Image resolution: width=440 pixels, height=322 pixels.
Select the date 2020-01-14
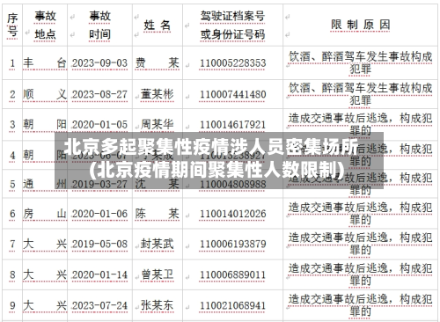99,275
